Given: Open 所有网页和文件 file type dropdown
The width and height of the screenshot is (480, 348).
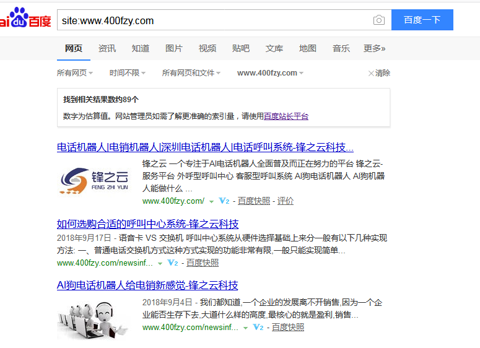Looking at the screenshot, I should pyautogui.click(x=191, y=73).
